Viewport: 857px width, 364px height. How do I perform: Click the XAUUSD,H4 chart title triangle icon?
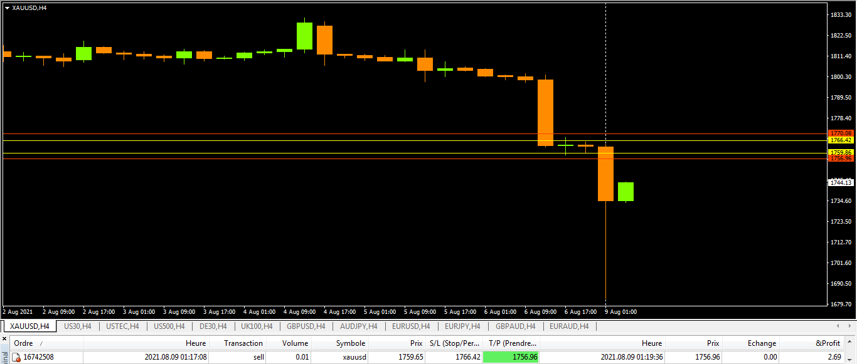coord(7,8)
